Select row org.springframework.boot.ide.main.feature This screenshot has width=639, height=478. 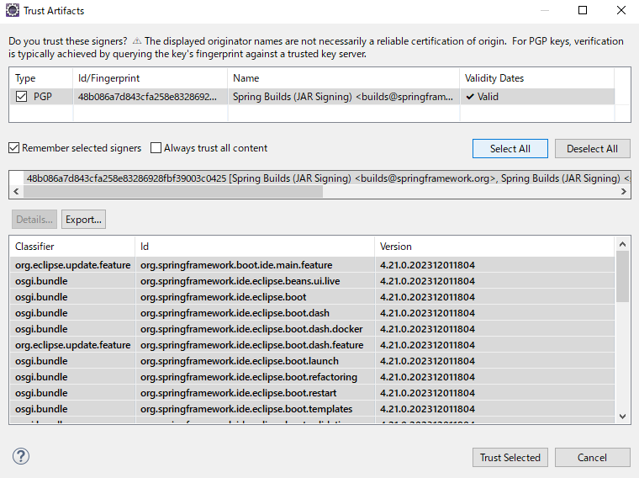tap(312, 265)
